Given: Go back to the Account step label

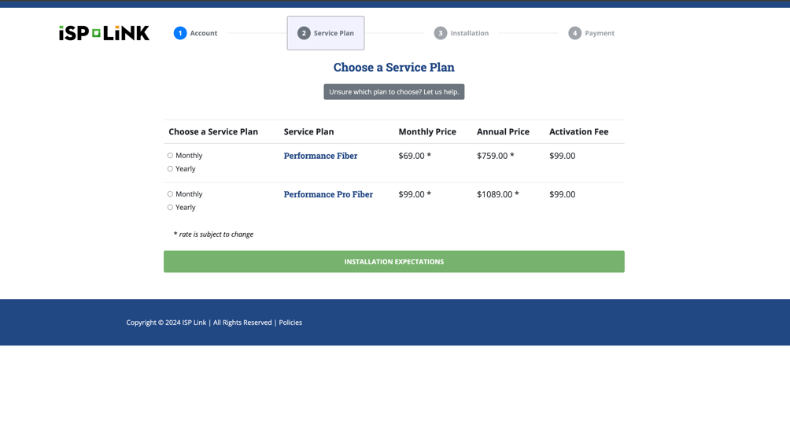Looking at the screenshot, I should pyautogui.click(x=204, y=33).
